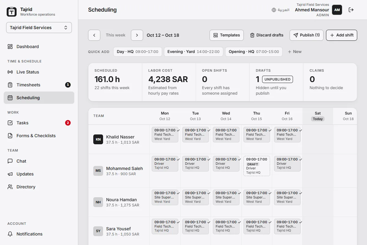
Task: Open Live Status in sidebar
Action: point(39,72)
